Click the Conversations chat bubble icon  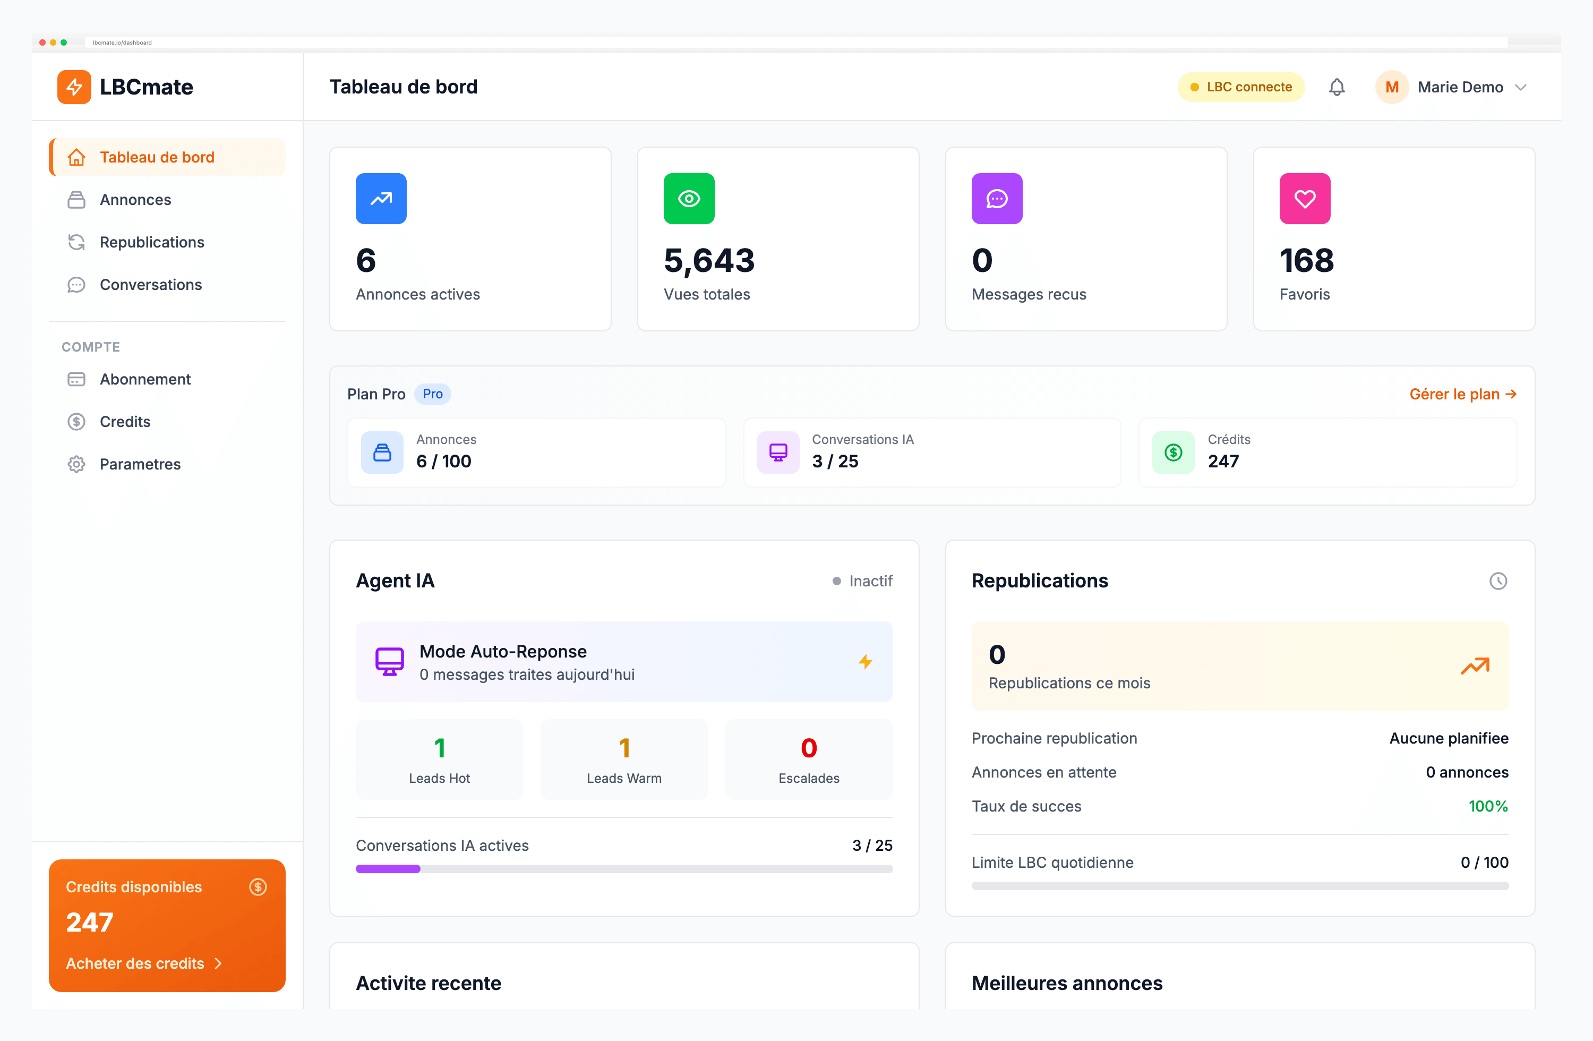click(x=77, y=285)
